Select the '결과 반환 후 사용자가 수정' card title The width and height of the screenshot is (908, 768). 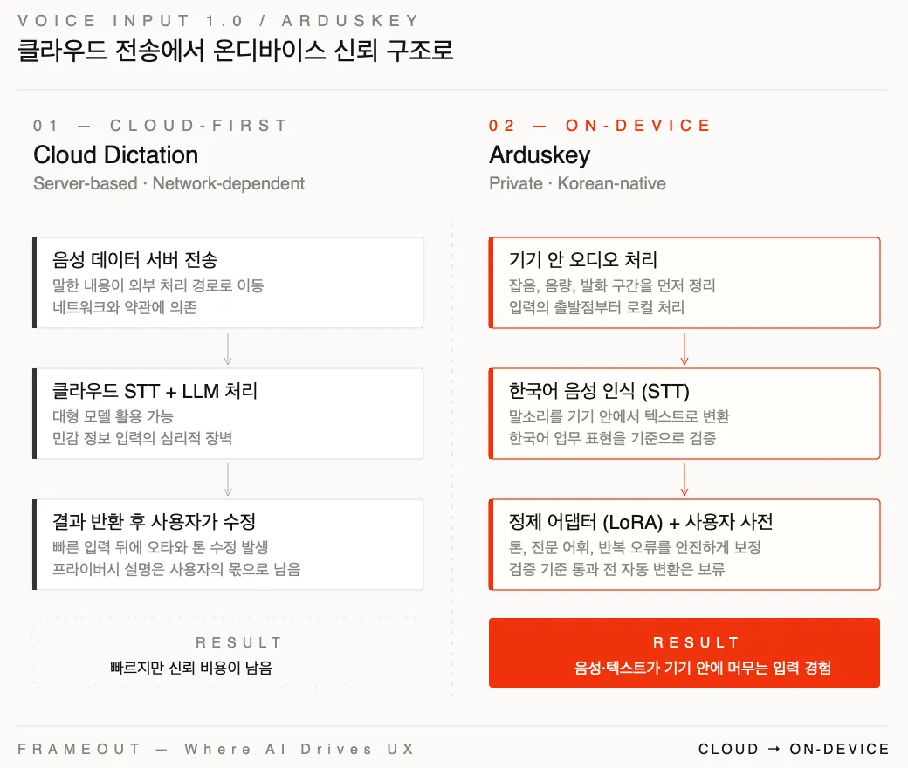(154, 522)
